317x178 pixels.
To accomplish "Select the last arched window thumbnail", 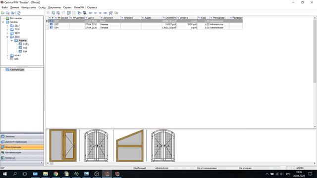I will pyautogui.click(x=163, y=145).
